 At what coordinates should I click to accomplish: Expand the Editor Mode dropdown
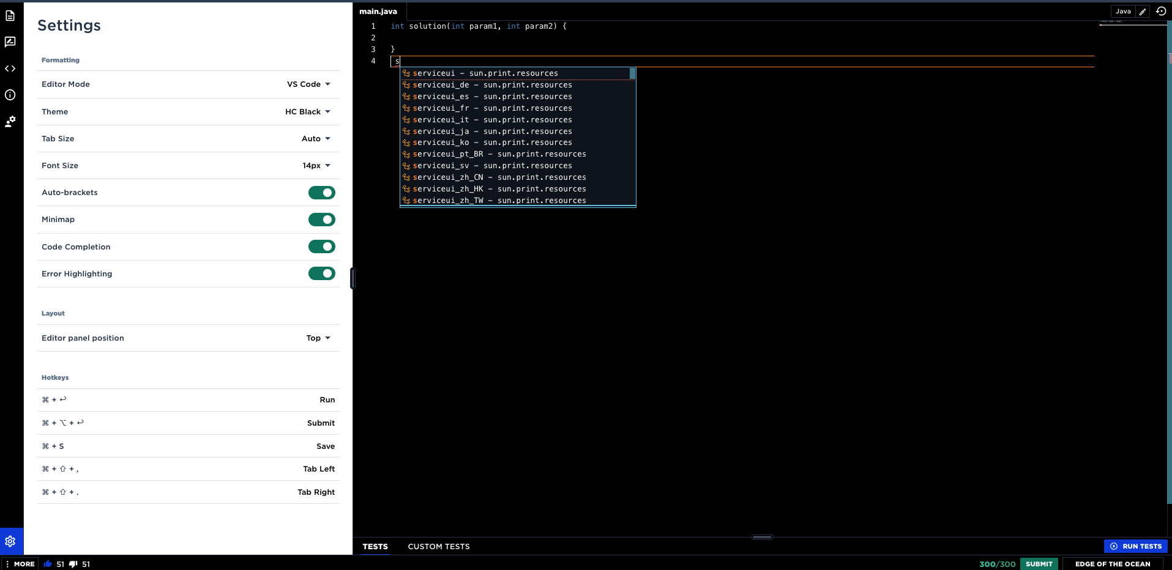tap(309, 84)
